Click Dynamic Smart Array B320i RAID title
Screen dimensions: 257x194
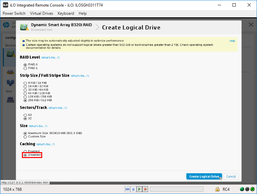(x=61, y=25)
